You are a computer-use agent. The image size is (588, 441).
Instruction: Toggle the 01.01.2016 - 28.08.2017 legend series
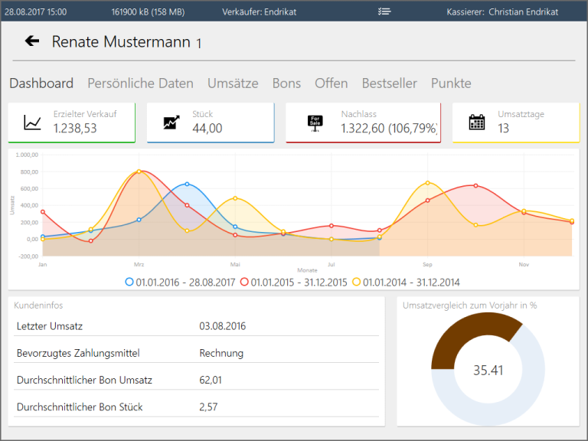pyautogui.click(x=181, y=282)
